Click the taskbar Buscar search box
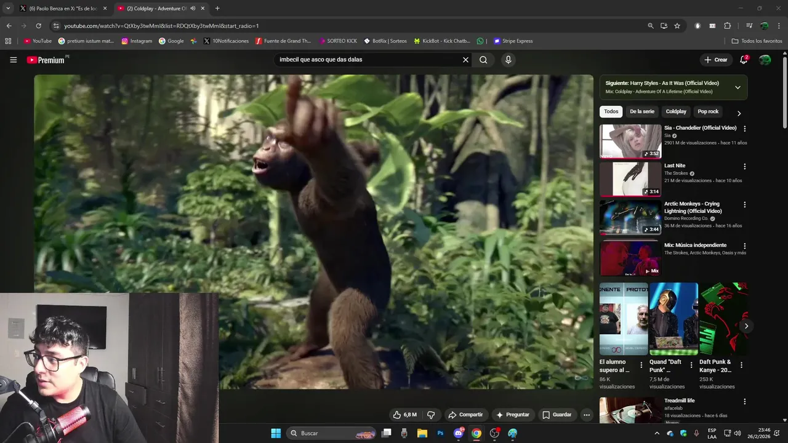This screenshot has width=788, height=443. click(332, 433)
